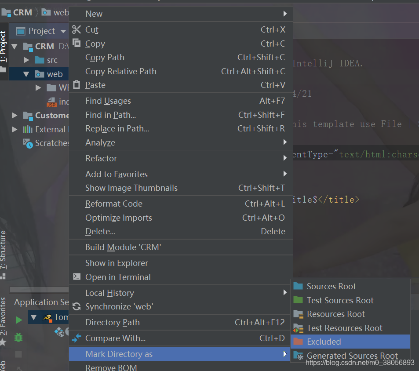This screenshot has width=419, height=371.
Task: Collapse the web folder node
Action: click(26, 74)
